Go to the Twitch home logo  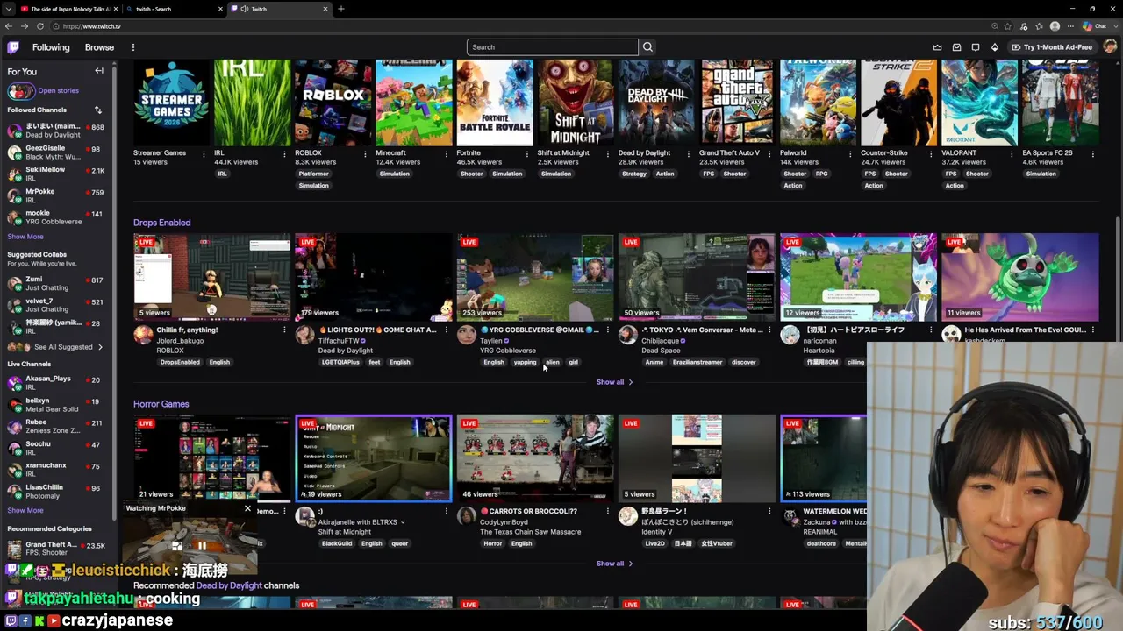click(x=13, y=47)
